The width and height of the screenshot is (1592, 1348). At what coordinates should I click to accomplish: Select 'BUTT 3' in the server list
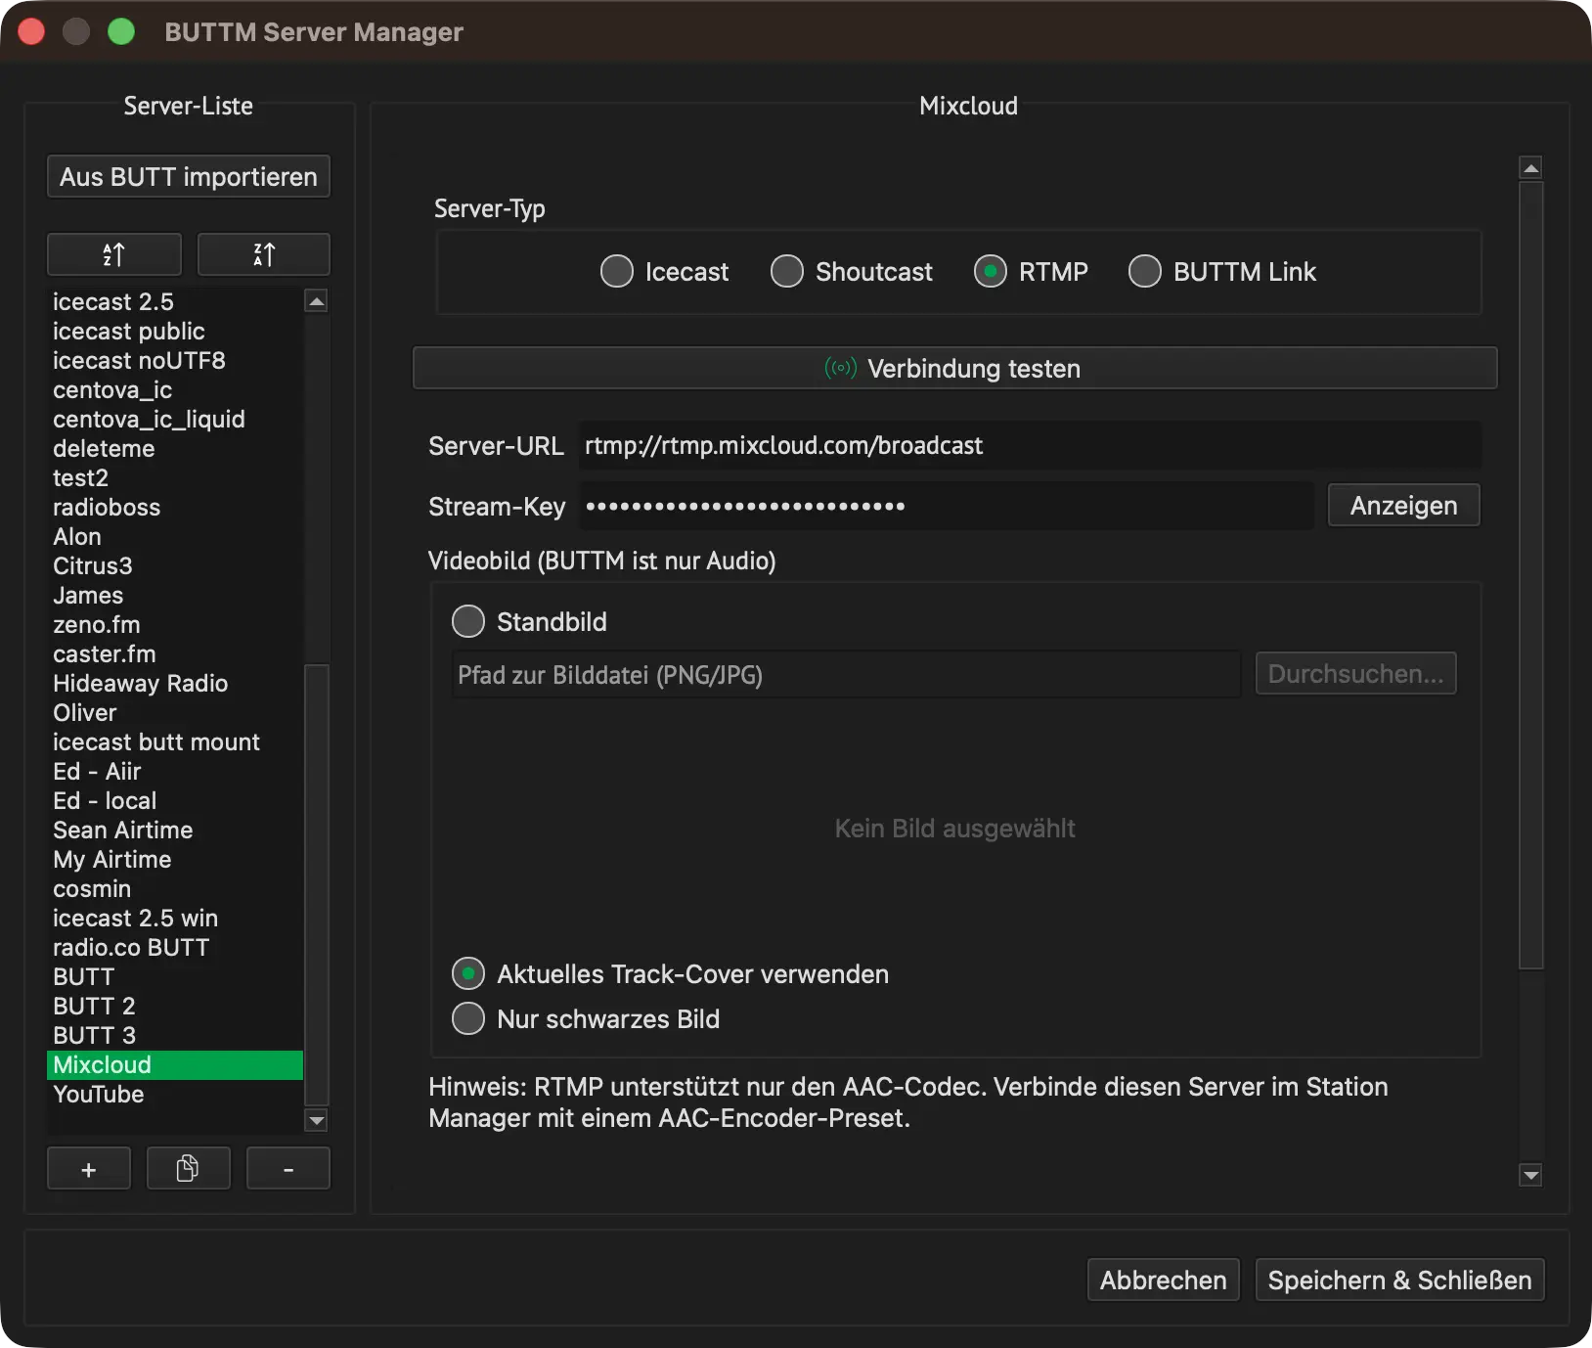point(175,1036)
